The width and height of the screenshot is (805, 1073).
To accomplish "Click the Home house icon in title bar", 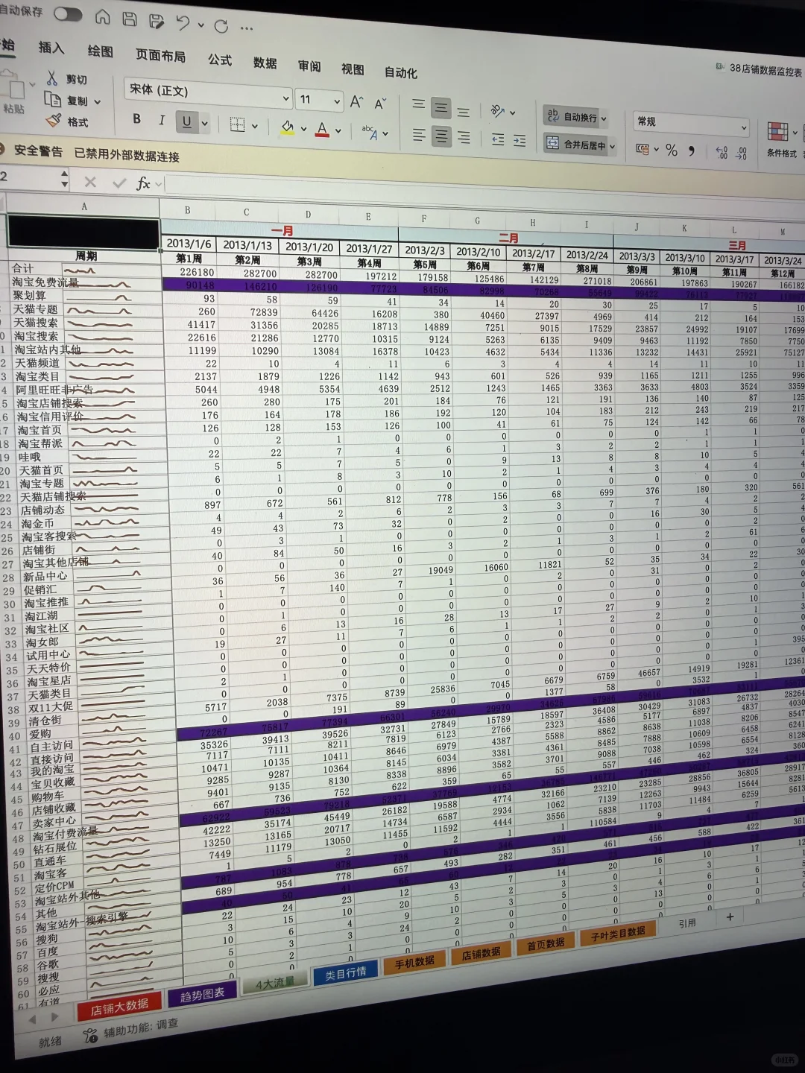I will pos(103,17).
